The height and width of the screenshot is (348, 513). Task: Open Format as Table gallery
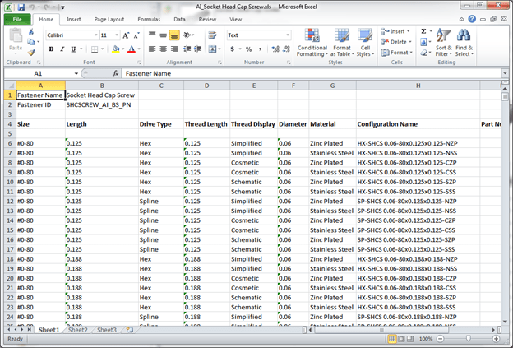click(x=342, y=43)
